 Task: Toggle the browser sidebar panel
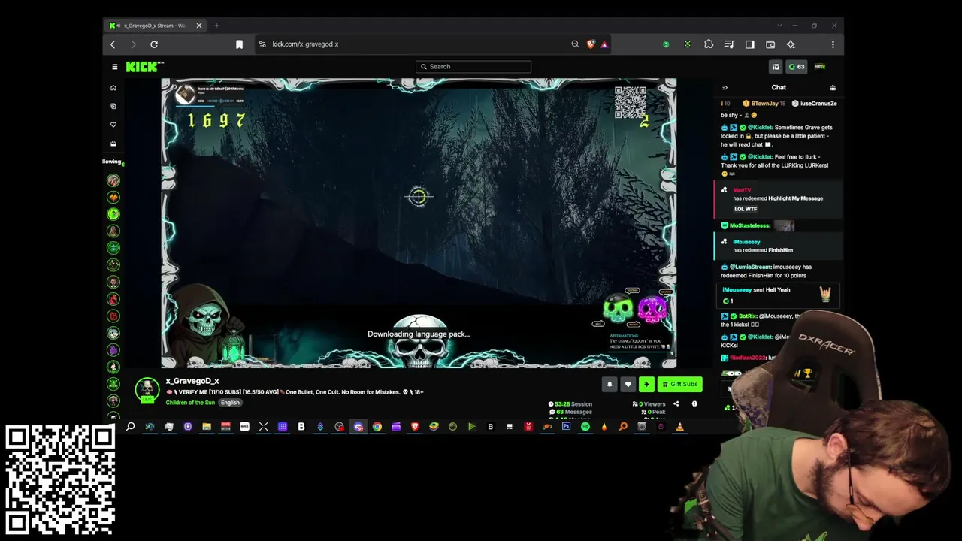coord(749,44)
